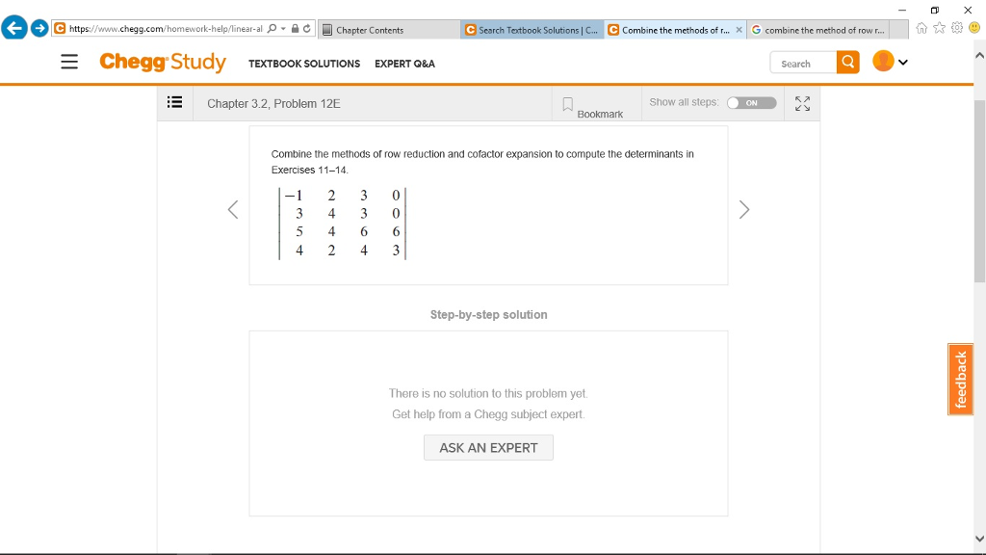
Task: Open the EXPERT Q&A menu item
Action: pyautogui.click(x=405, y=64)
